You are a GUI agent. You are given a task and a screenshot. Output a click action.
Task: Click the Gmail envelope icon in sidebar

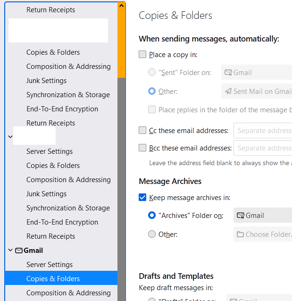pos(19,251)
